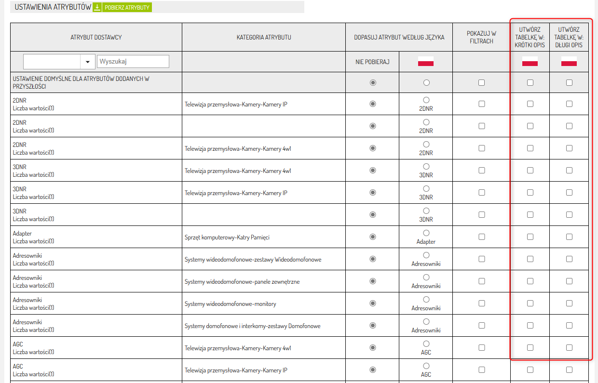Screen dimensions: 598x383
Task: Click the Kategoria atrybutu column header
Action: pos(264,37)
